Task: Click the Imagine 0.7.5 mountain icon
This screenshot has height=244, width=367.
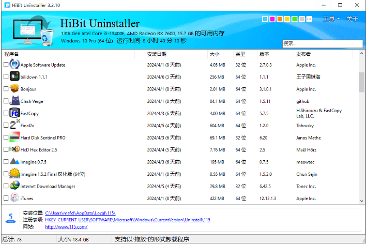Action: (x=14, y=161)
